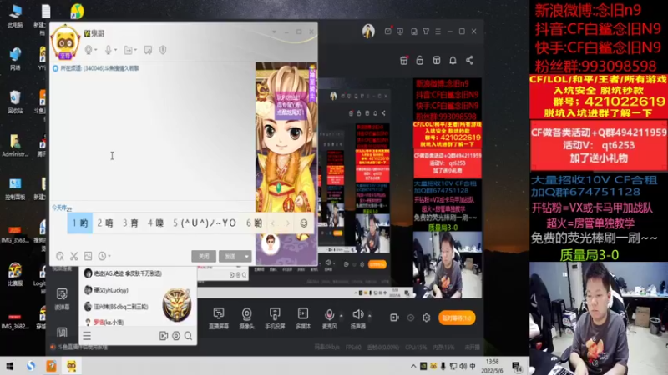The width and height of the screenshot is (668, 375).
Task: Click the video icon at friend list bottom
Action: tap(164, 336)
